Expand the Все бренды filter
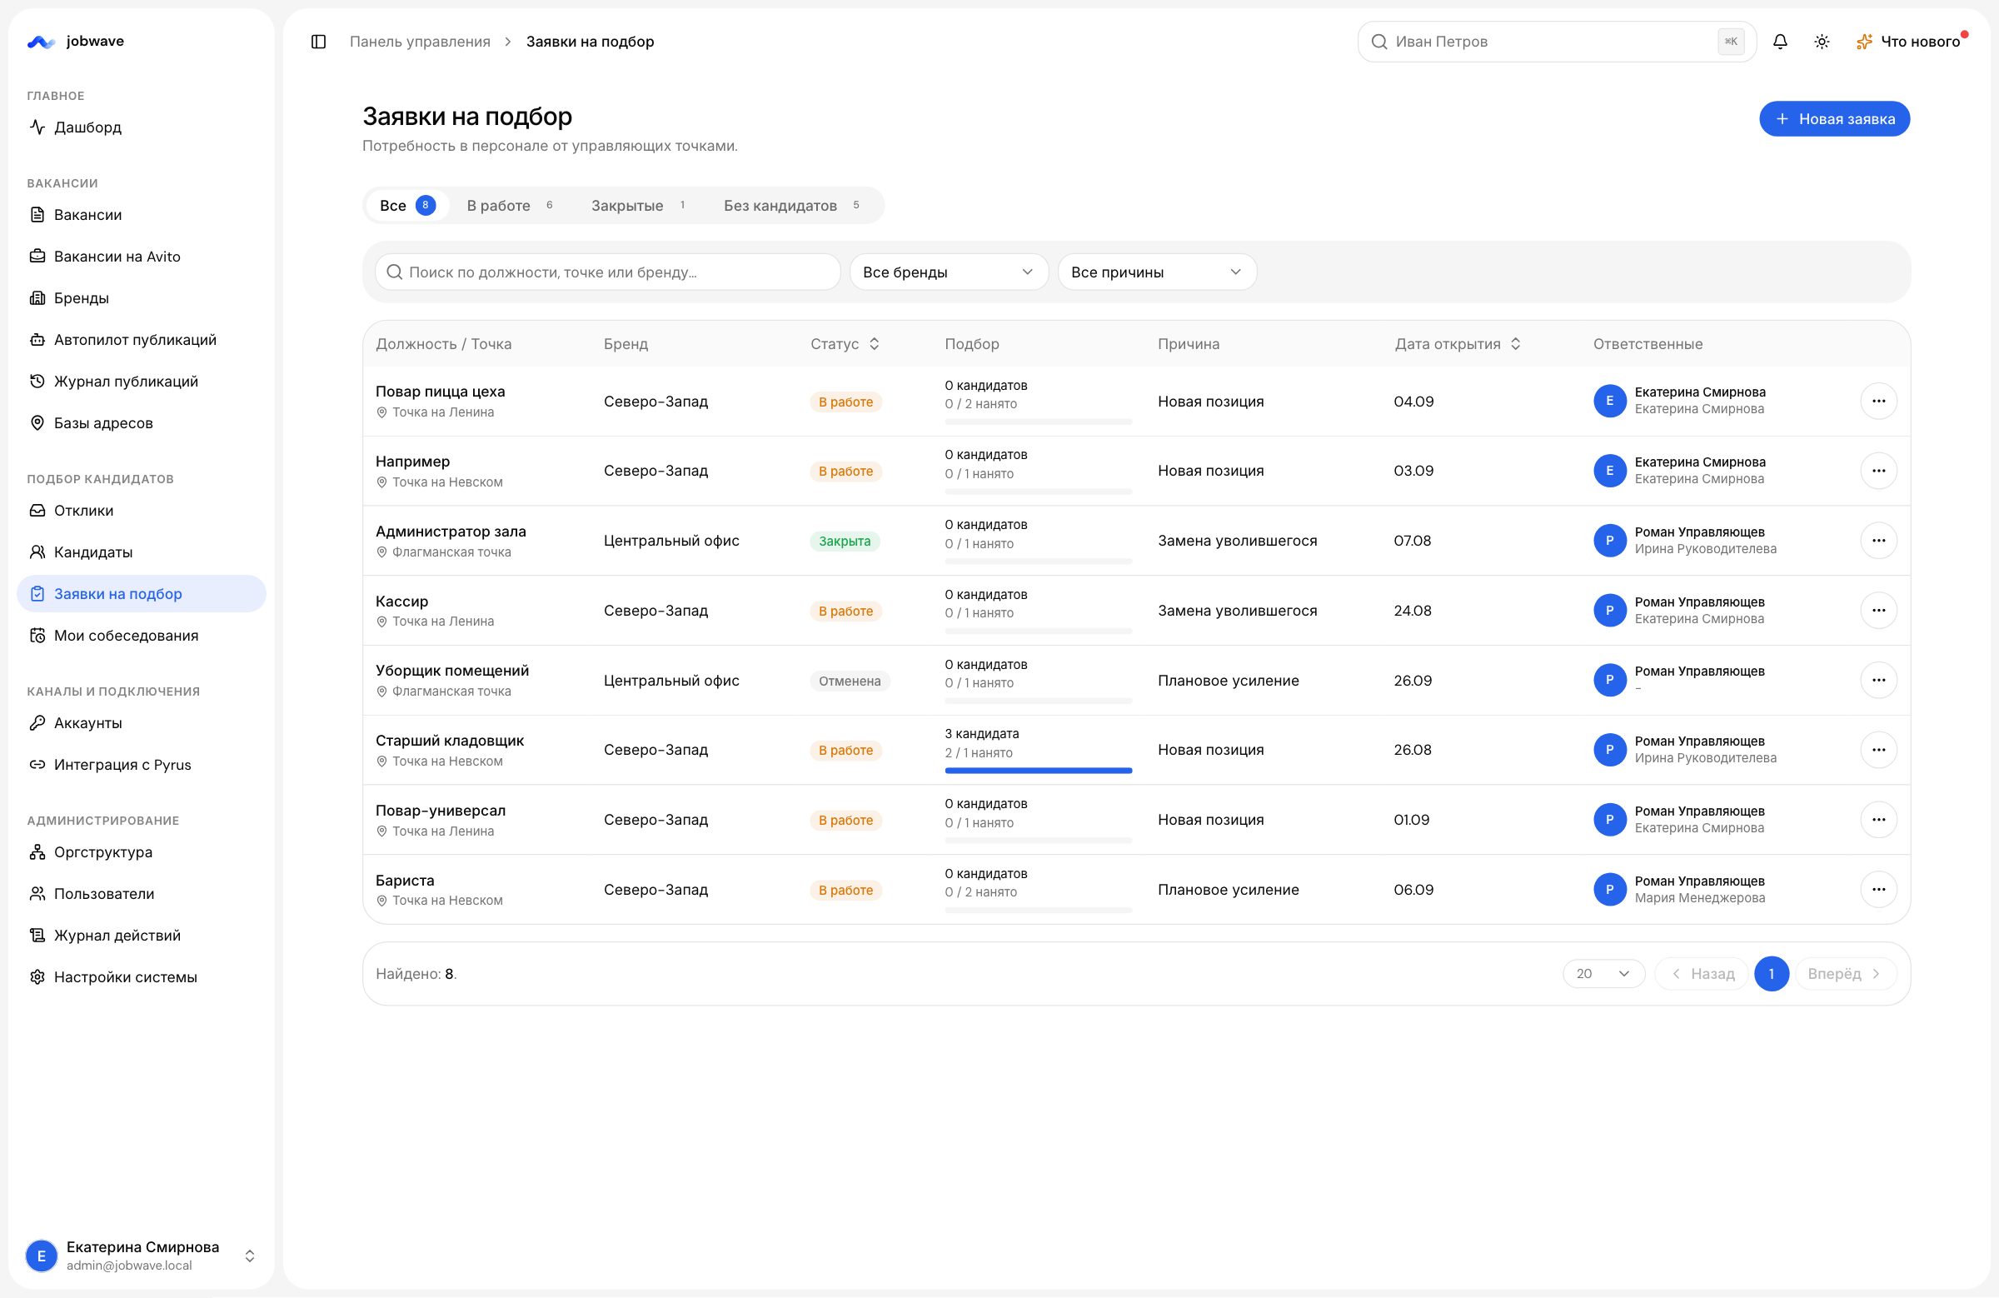Screen dimensions: 1999x1298 (948, 272)
